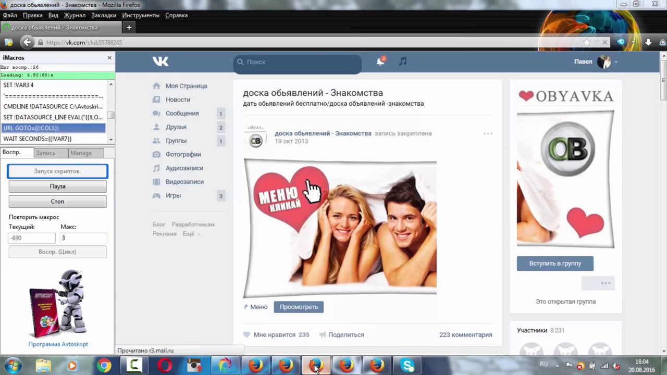The image size is (667, 375).
Task: Click the Видеозаписи film icon
Action: pos(156,182)
